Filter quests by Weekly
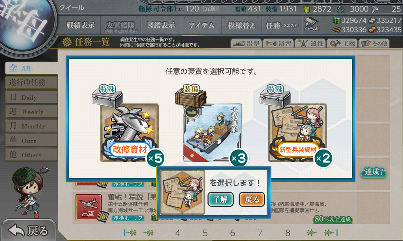This screenshot has width=403, height=241. point(31,111)
